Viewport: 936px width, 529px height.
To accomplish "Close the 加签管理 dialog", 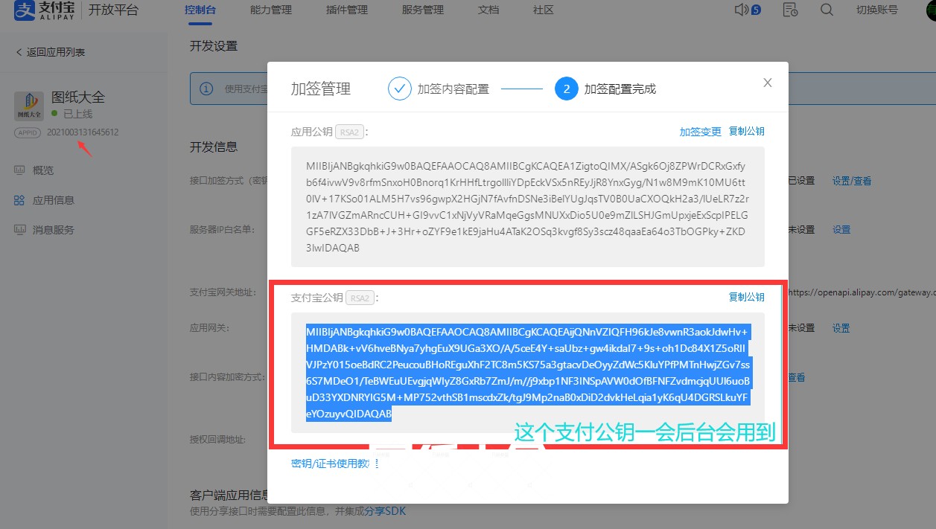I will tap(768, 83).
